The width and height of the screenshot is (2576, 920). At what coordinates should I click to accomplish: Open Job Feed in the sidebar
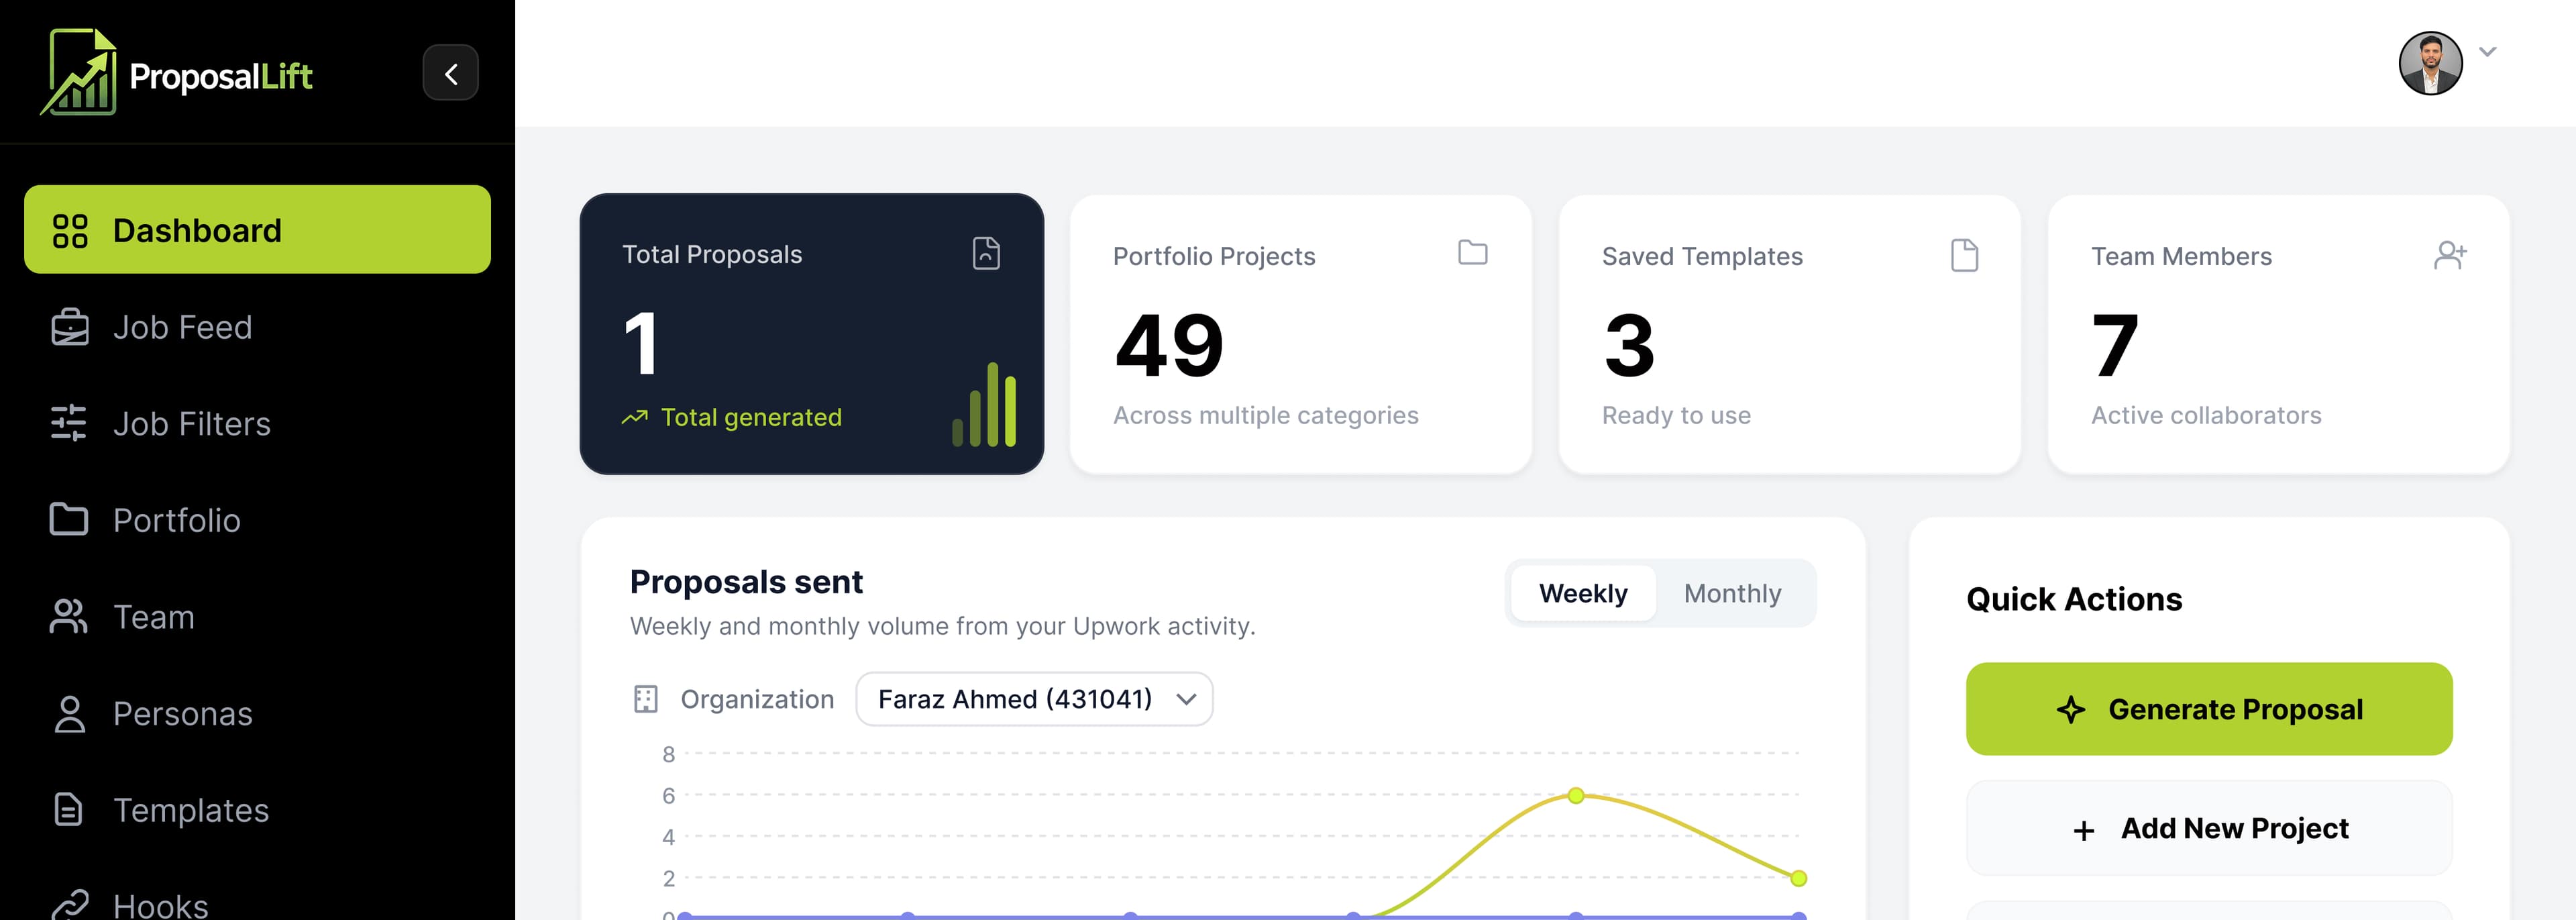coord(257,327)
